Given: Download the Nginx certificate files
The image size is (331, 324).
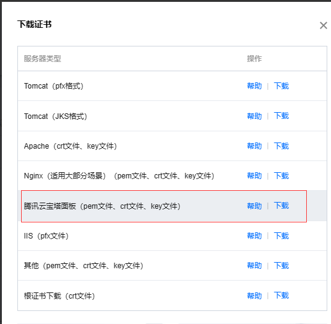Looking at the screenshot, I should coord(281,176).
